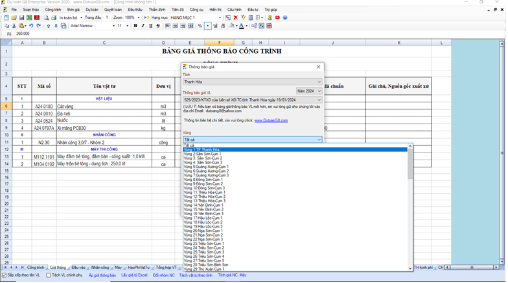The width and height of the screenshot is (508, 283).
Task: Toggle 'Sắp xếp theo tên VL' checkbox
Action: click(4, 276)
